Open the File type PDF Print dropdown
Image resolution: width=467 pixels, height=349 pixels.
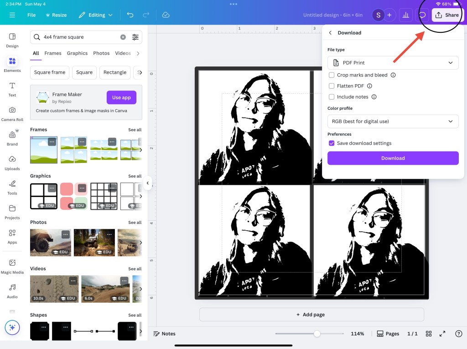[393, 63]
